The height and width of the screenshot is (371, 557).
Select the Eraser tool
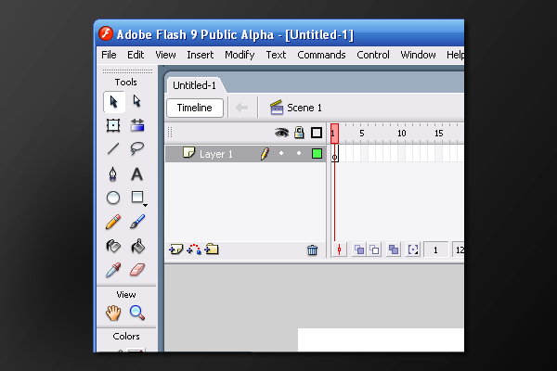coord(137,270)
